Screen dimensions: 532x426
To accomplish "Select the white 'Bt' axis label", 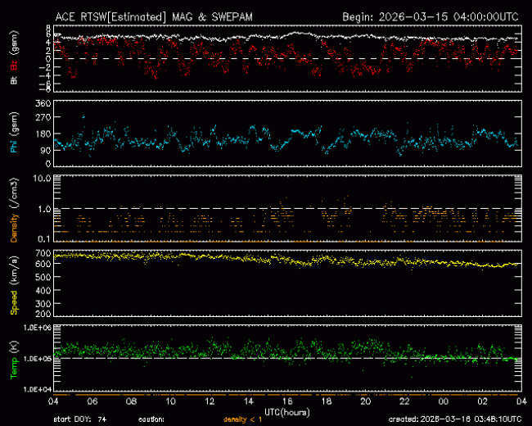I will point(14,80).
